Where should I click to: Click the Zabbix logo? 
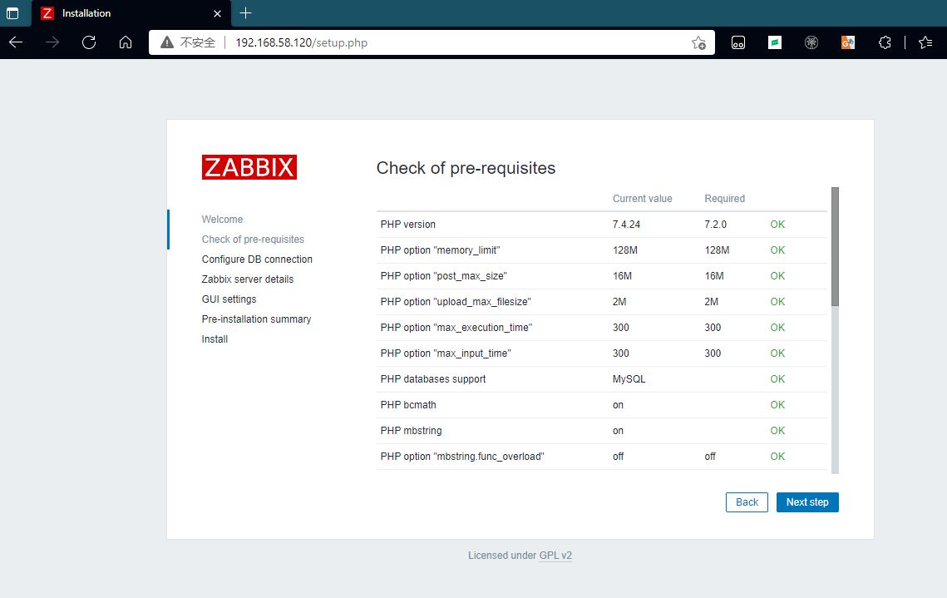click(249, 167)
